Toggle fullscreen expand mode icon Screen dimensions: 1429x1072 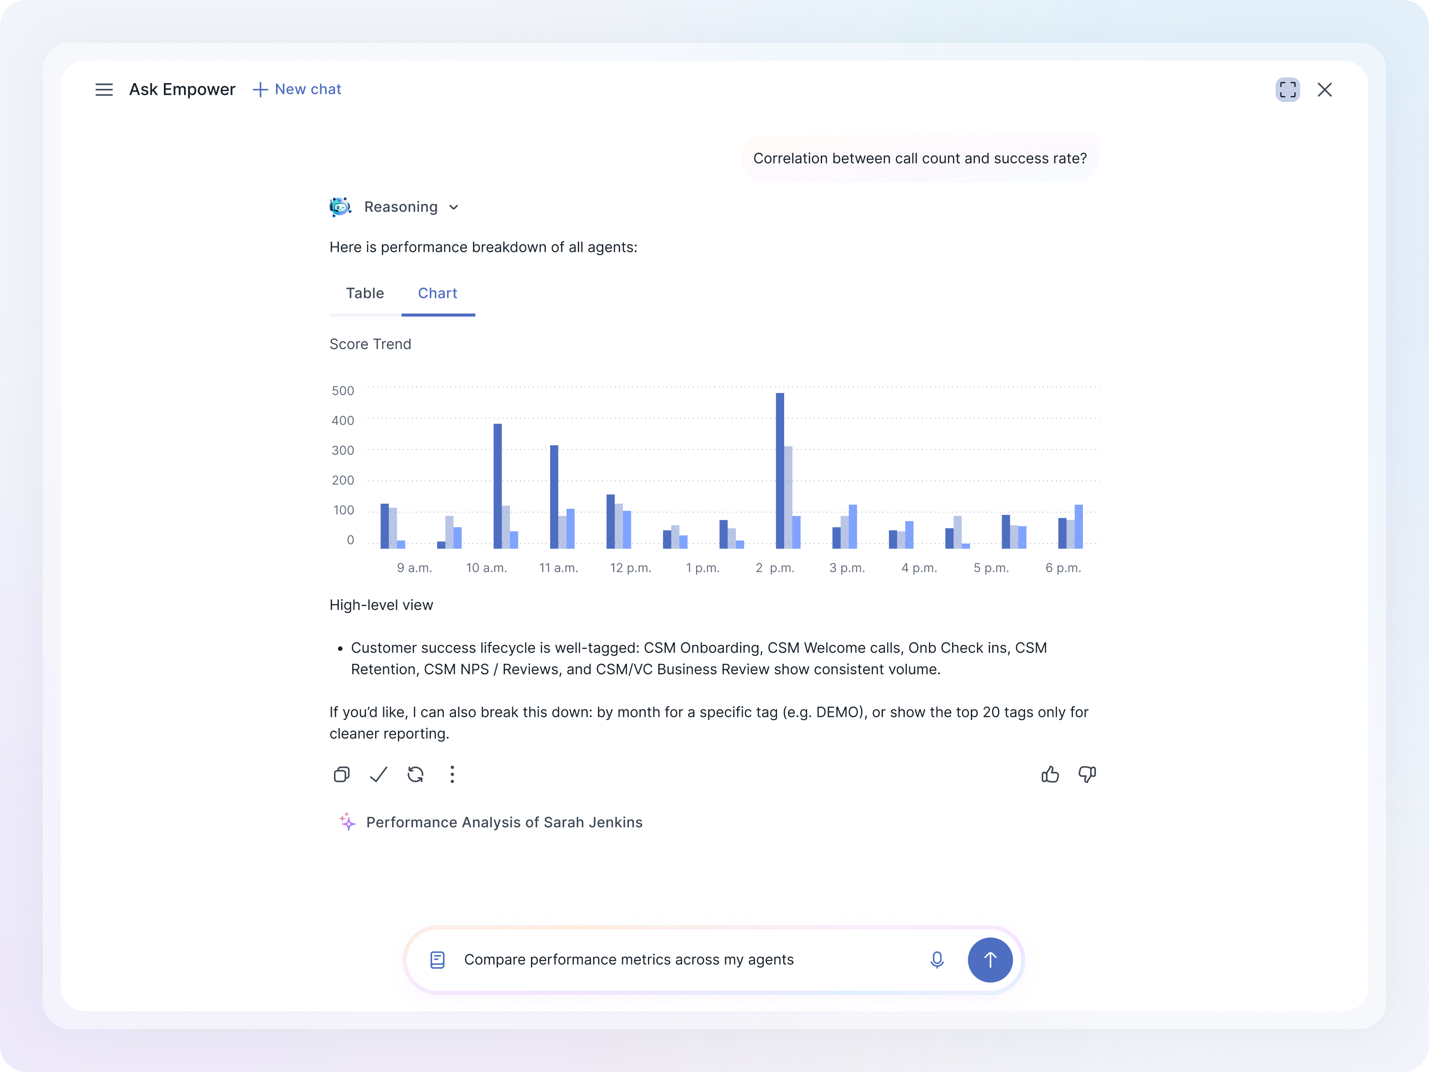click(1287, 90)
